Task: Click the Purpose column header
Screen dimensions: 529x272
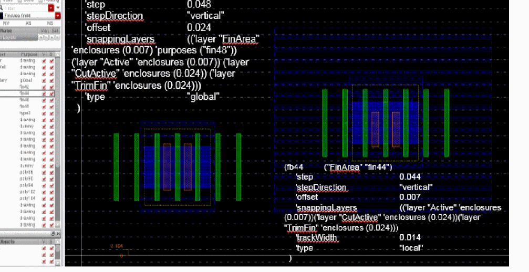Action: (x=29, y=54)
